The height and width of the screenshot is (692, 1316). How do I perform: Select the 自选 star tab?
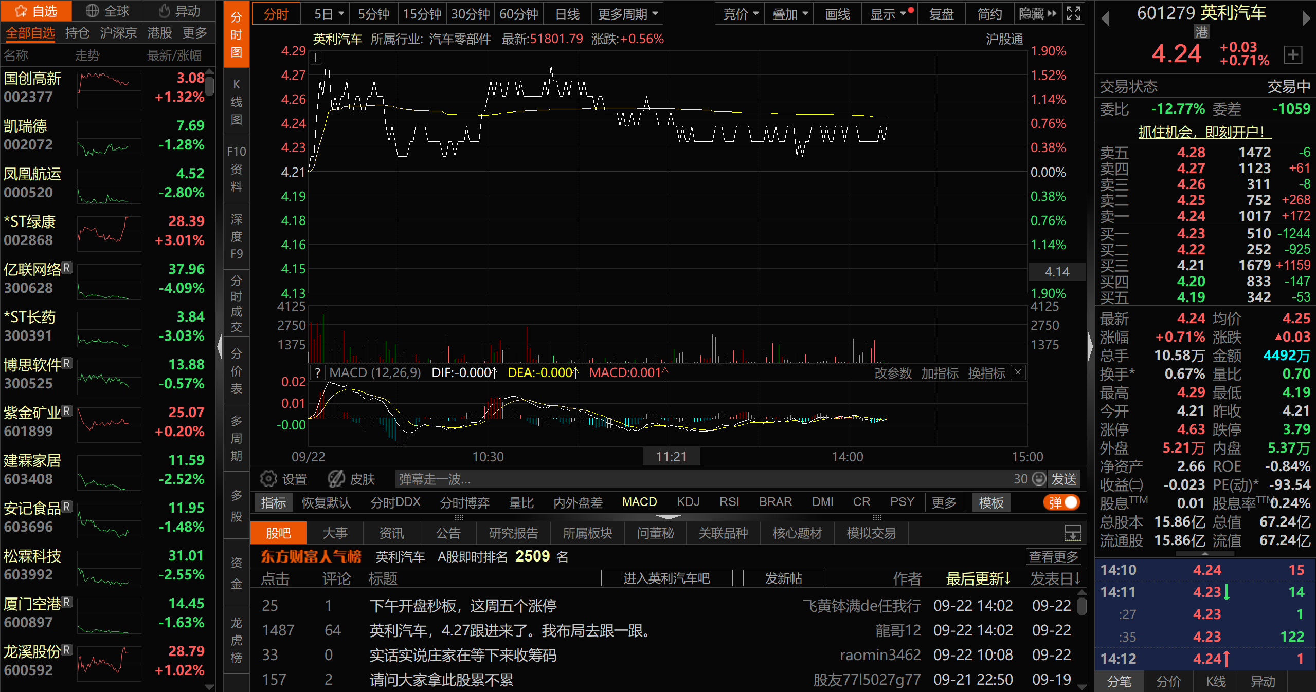[36, 11]
